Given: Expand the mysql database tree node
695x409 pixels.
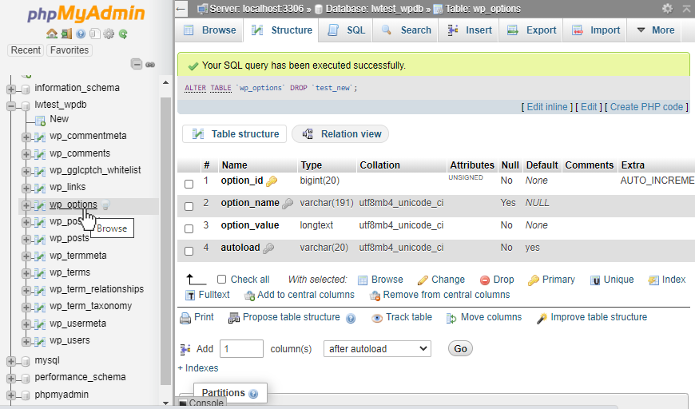Looking at the screenshot, I should click(x=12, y=360).
